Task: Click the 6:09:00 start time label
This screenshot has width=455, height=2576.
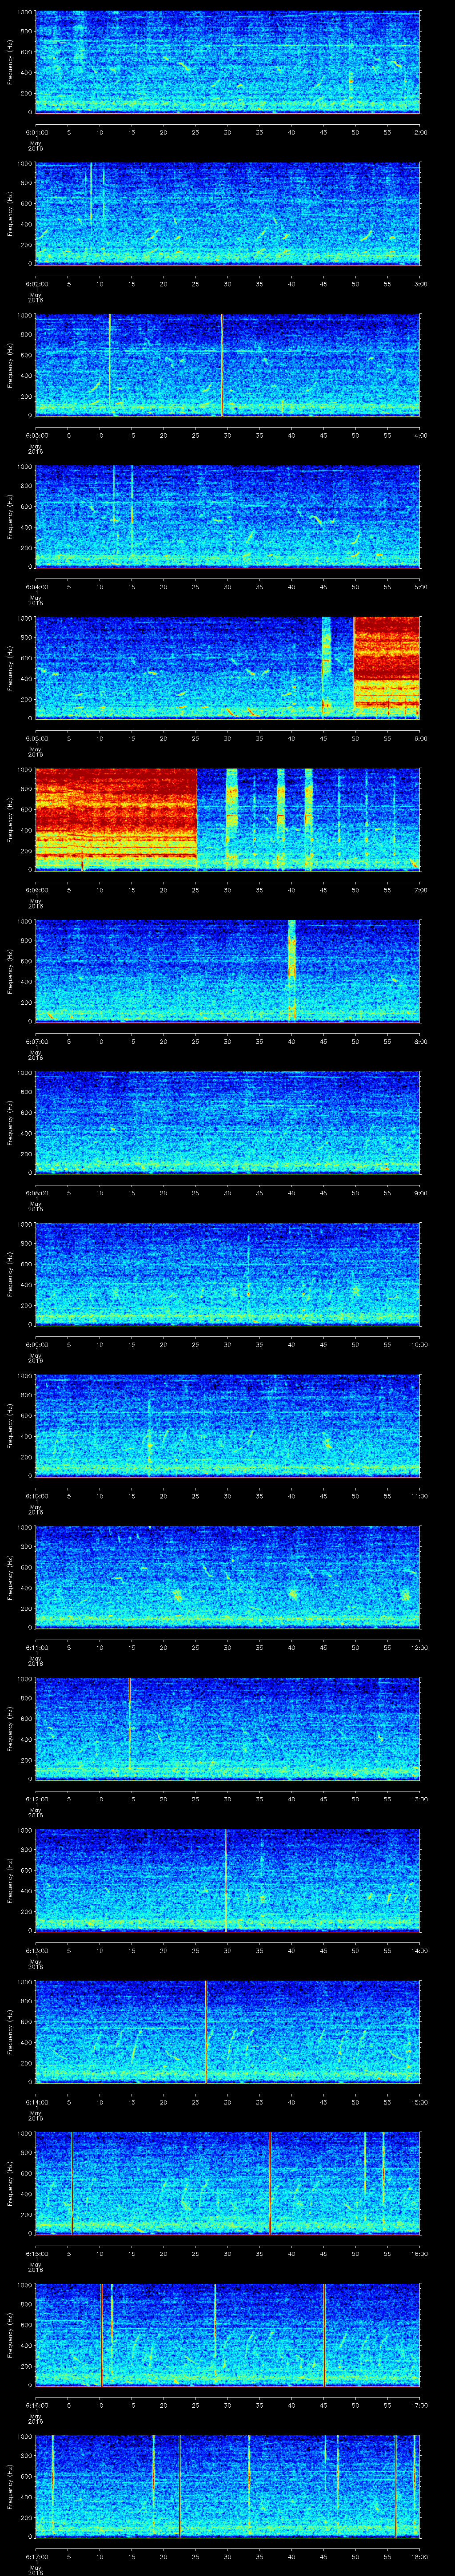Action: [x=37, y=1344]
